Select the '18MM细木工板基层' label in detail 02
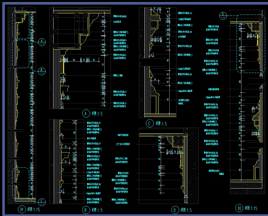The width and height of the screenshot is (268, 216). (213, 97)
